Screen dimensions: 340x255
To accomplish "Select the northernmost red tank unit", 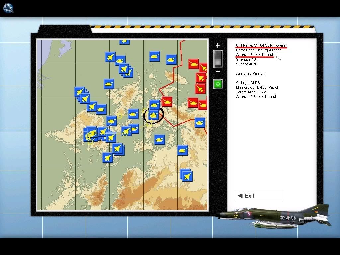I will 194,64.
